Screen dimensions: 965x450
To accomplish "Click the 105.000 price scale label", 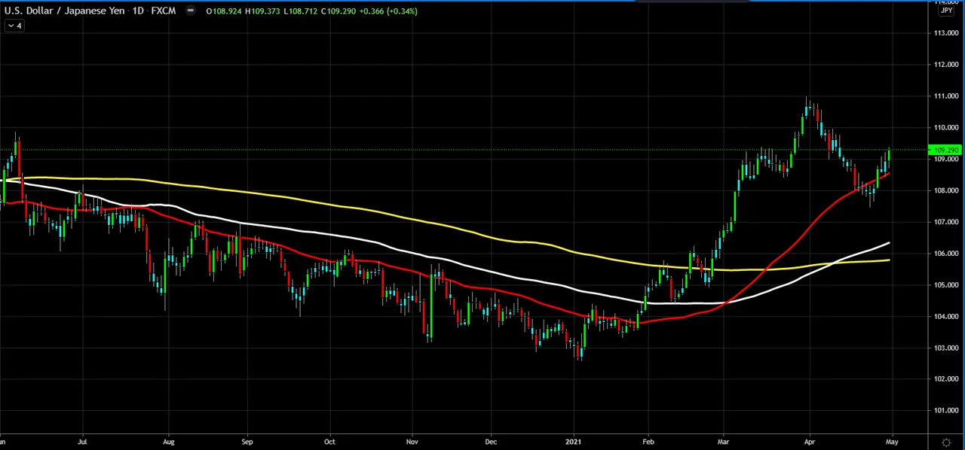I will pos(946,285).
